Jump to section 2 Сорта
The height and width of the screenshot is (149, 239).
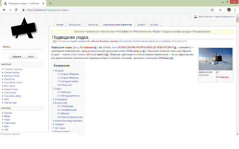pyautogui.click(x=57, y=89)
